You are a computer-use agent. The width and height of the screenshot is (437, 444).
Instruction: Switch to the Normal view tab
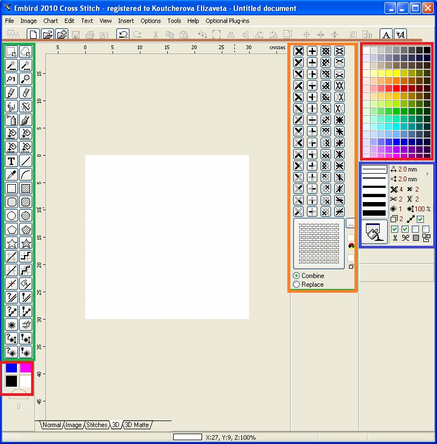pyautogui.click(x=51, y=425)
